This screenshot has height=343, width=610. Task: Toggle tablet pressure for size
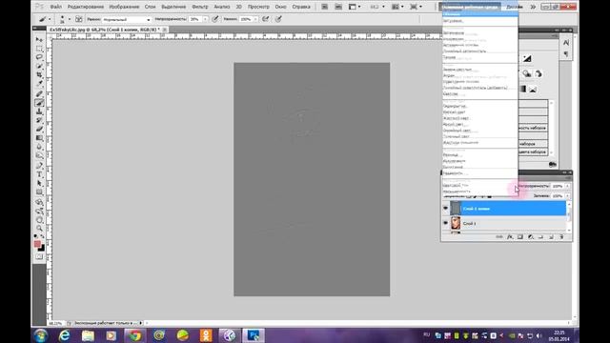point(278,19)
